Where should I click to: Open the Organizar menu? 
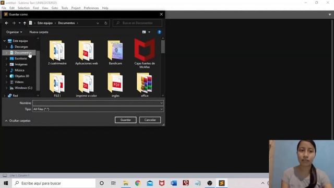[14, 32]
